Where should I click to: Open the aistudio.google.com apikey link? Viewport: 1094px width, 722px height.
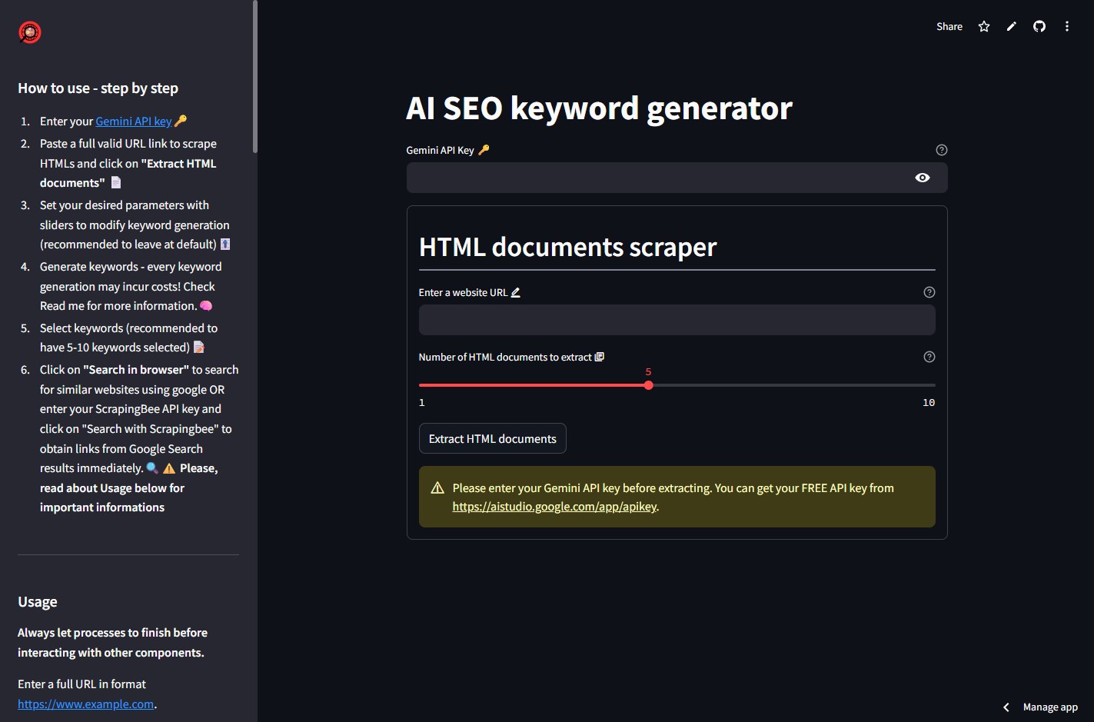tap(554, 507)
